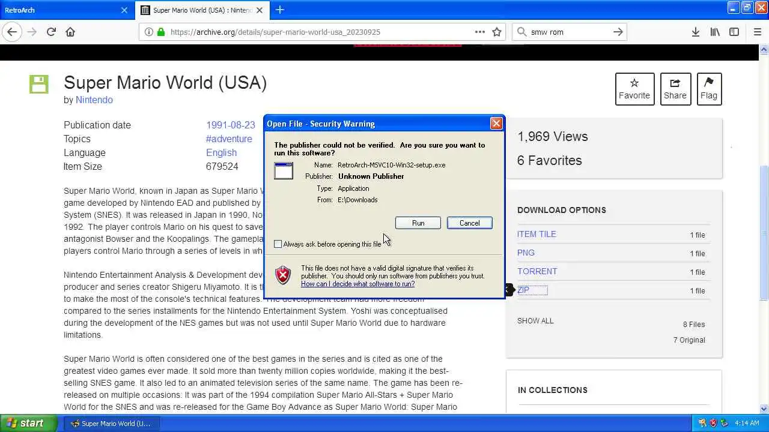Go forward with the browser forward arrow

(32, 32)
